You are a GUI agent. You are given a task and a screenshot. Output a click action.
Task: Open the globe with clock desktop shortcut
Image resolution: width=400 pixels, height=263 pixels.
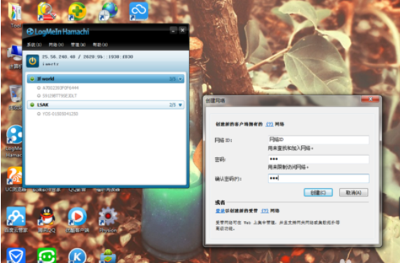[108, 11]
